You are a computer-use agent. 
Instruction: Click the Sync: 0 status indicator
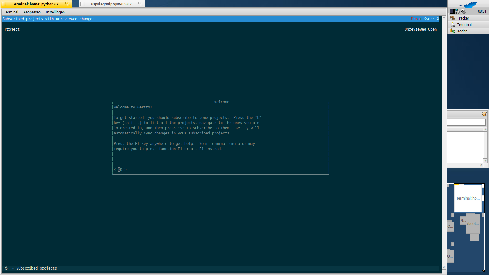(431, 19)
